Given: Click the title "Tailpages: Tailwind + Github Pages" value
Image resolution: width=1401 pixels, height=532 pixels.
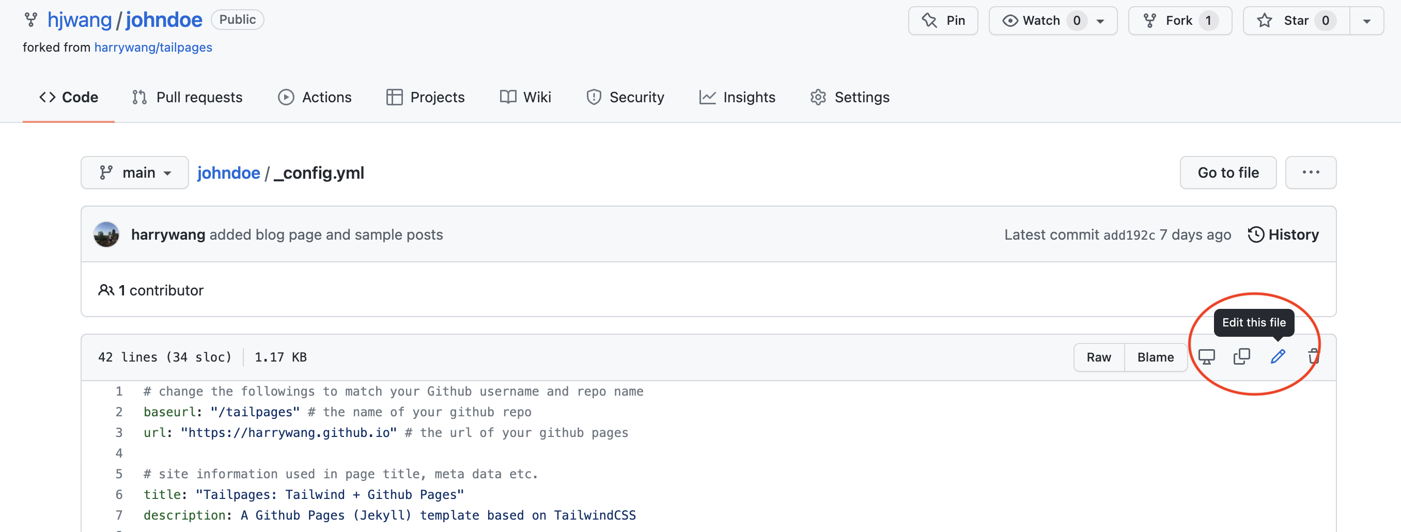Looking at the screenshot, I should tap(330, 495).
